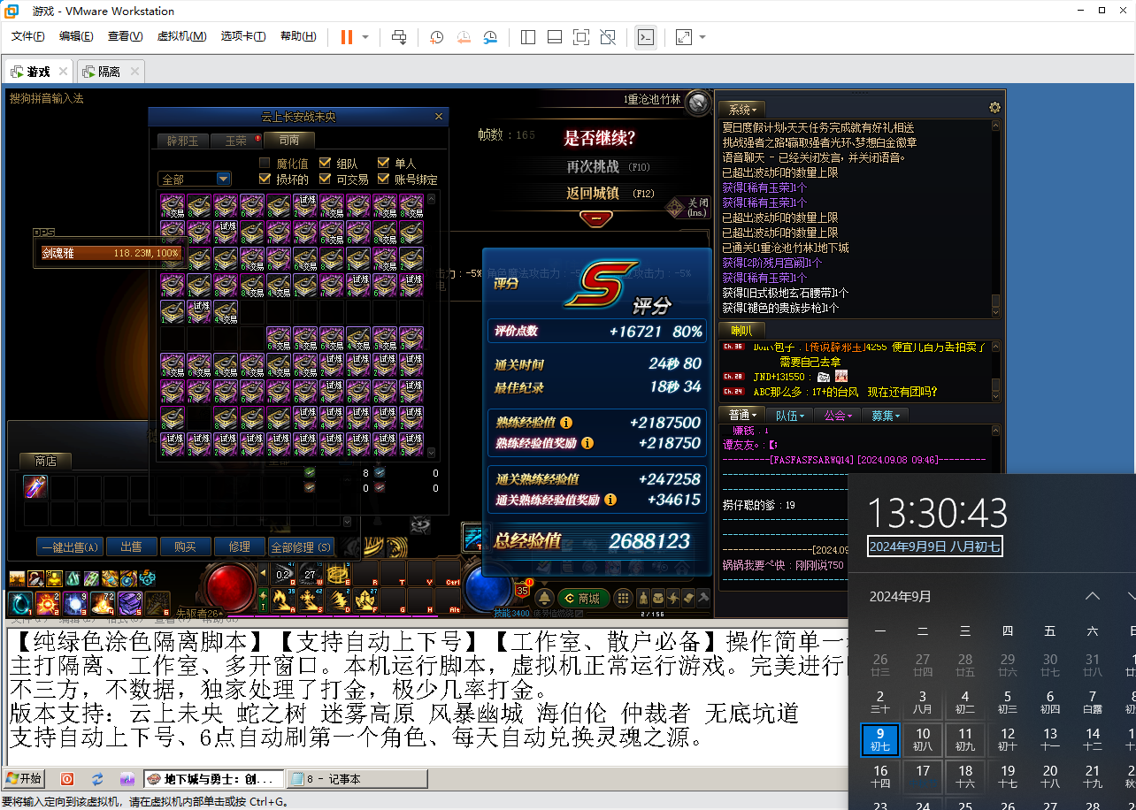This screenshot has height=810, width=1136.
Task: Click the 再次挑战 (F10) button
Action: [x=609, y=166]
